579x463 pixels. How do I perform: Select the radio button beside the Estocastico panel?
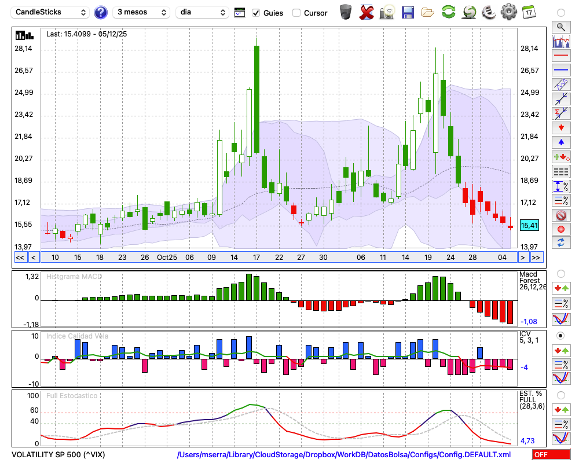tap(560, 395)
